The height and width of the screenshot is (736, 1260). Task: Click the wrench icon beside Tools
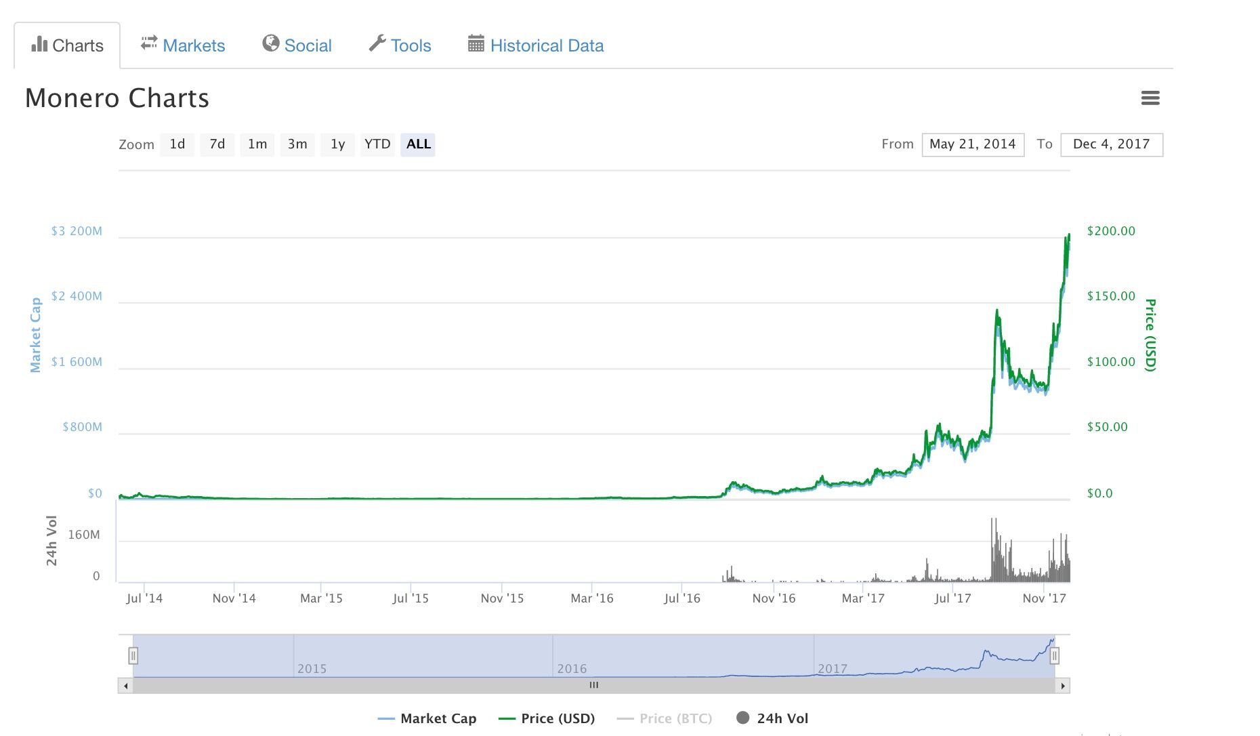click(377, 43)
